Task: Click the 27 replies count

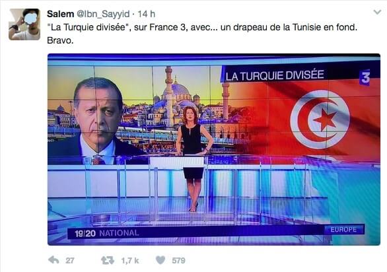Action: click(70, 261)
